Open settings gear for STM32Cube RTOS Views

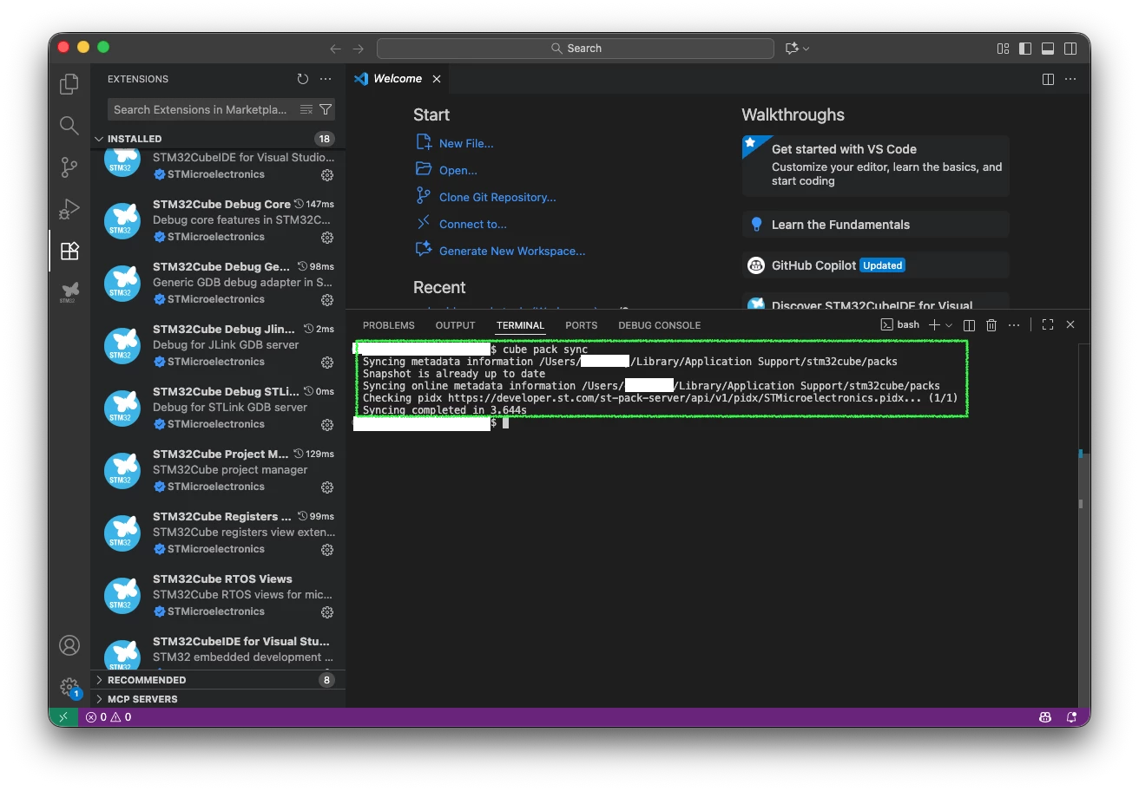327,611
